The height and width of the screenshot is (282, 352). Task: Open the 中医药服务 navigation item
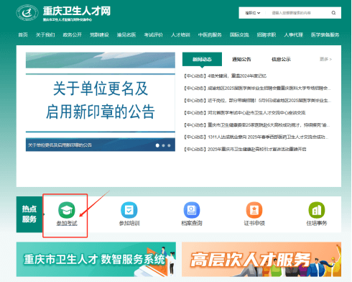point(210,35)
